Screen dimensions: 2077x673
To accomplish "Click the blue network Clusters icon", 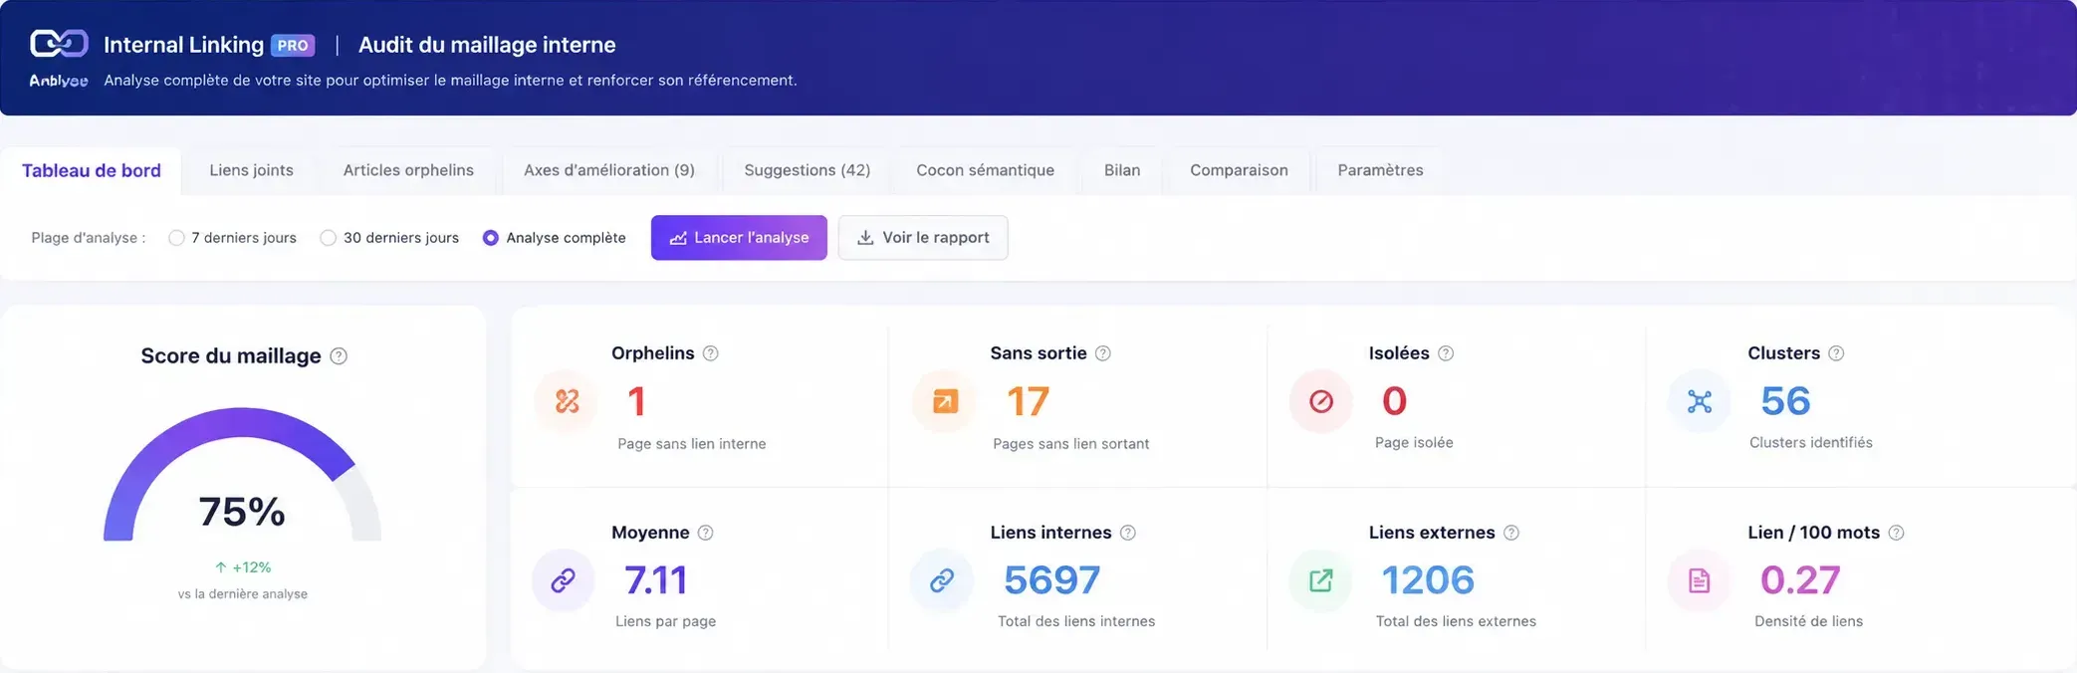I will click(1700, 401).
